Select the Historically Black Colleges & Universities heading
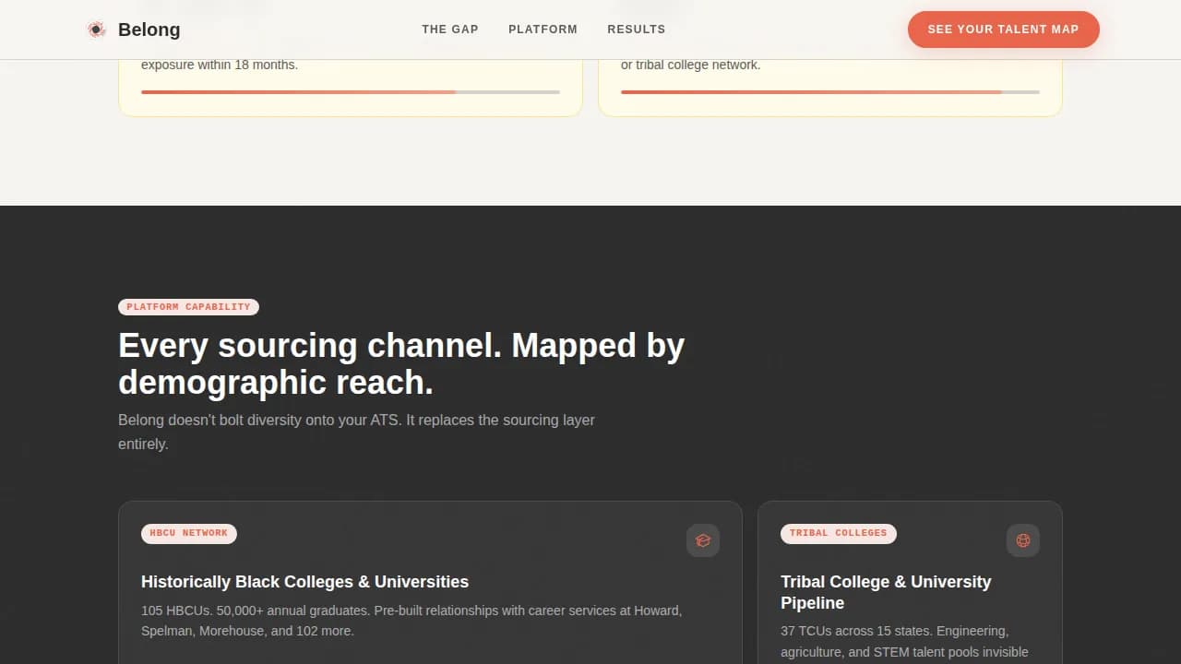Viewport: 1181px width, 664px height. click(x=304, y=582)
